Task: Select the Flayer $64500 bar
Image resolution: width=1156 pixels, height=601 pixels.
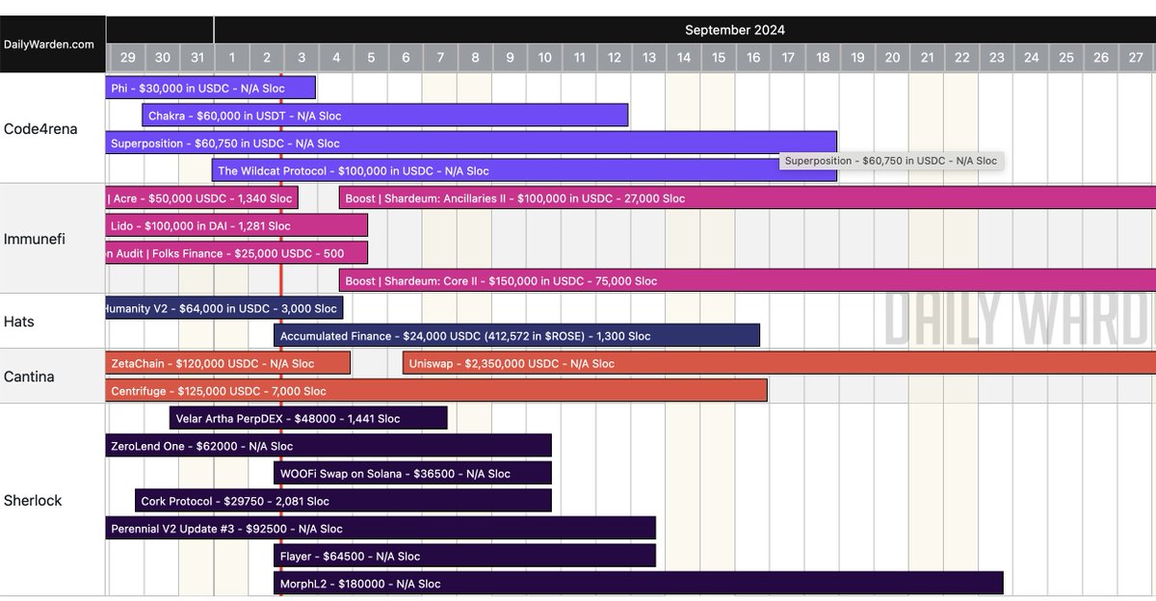Action: pos(464,556)
